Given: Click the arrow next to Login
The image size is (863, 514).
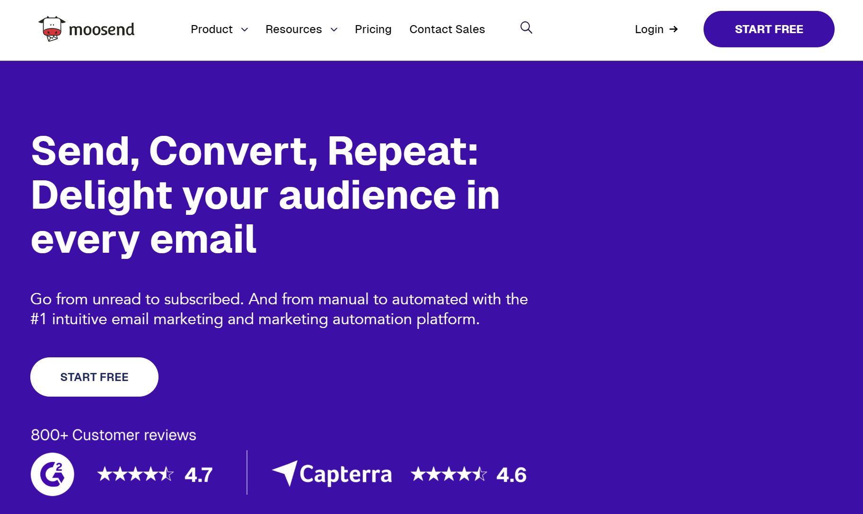Looking at the screenshot, I should tap(674, 29).
